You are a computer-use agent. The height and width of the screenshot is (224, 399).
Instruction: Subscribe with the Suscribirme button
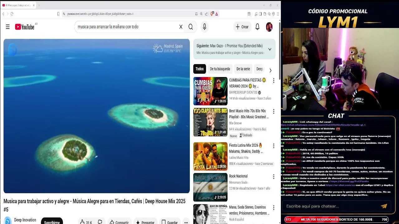pyautogui.click(x=52, y=222)
